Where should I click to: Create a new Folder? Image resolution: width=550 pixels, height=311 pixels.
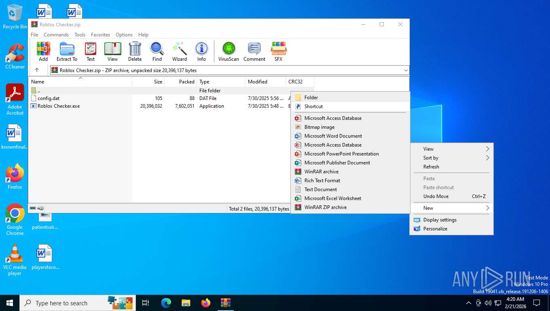(350, 98)
